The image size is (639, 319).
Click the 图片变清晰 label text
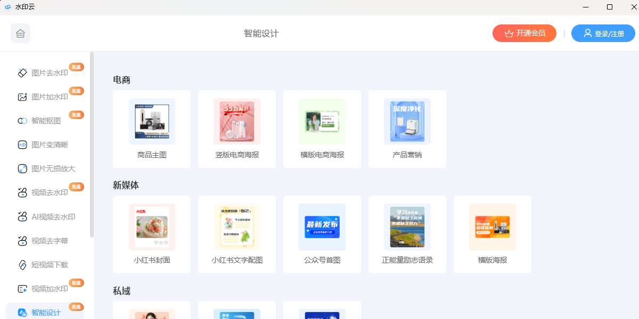(50, 145)
